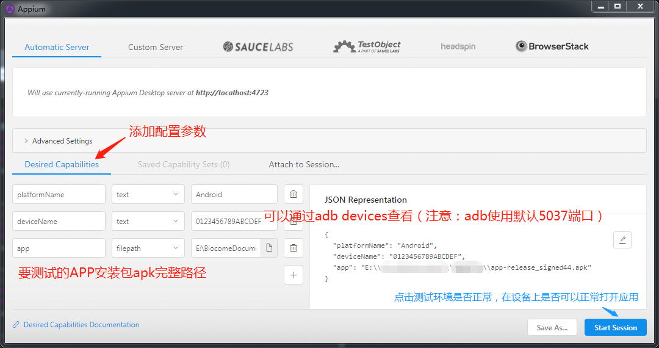Select the Desired Capabilities tab

pos(62,164)
